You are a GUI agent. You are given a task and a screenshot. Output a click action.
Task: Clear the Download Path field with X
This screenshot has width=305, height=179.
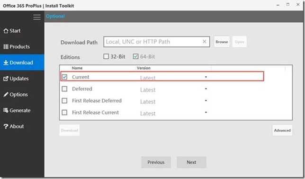click(204, 42)
